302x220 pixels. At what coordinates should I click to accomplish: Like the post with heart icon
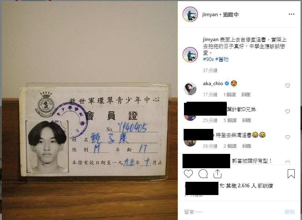pos(188,174)
